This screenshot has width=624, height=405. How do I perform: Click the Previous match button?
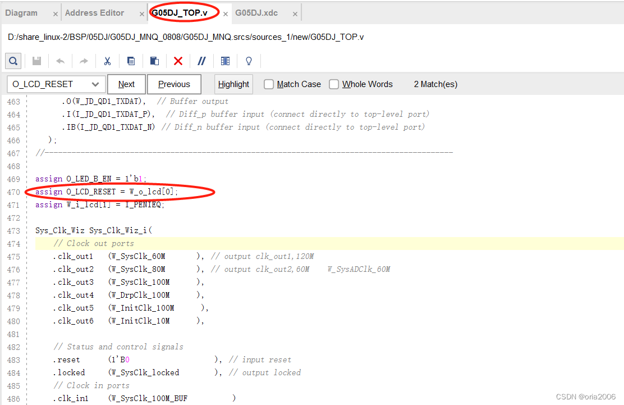pos(174,84)
